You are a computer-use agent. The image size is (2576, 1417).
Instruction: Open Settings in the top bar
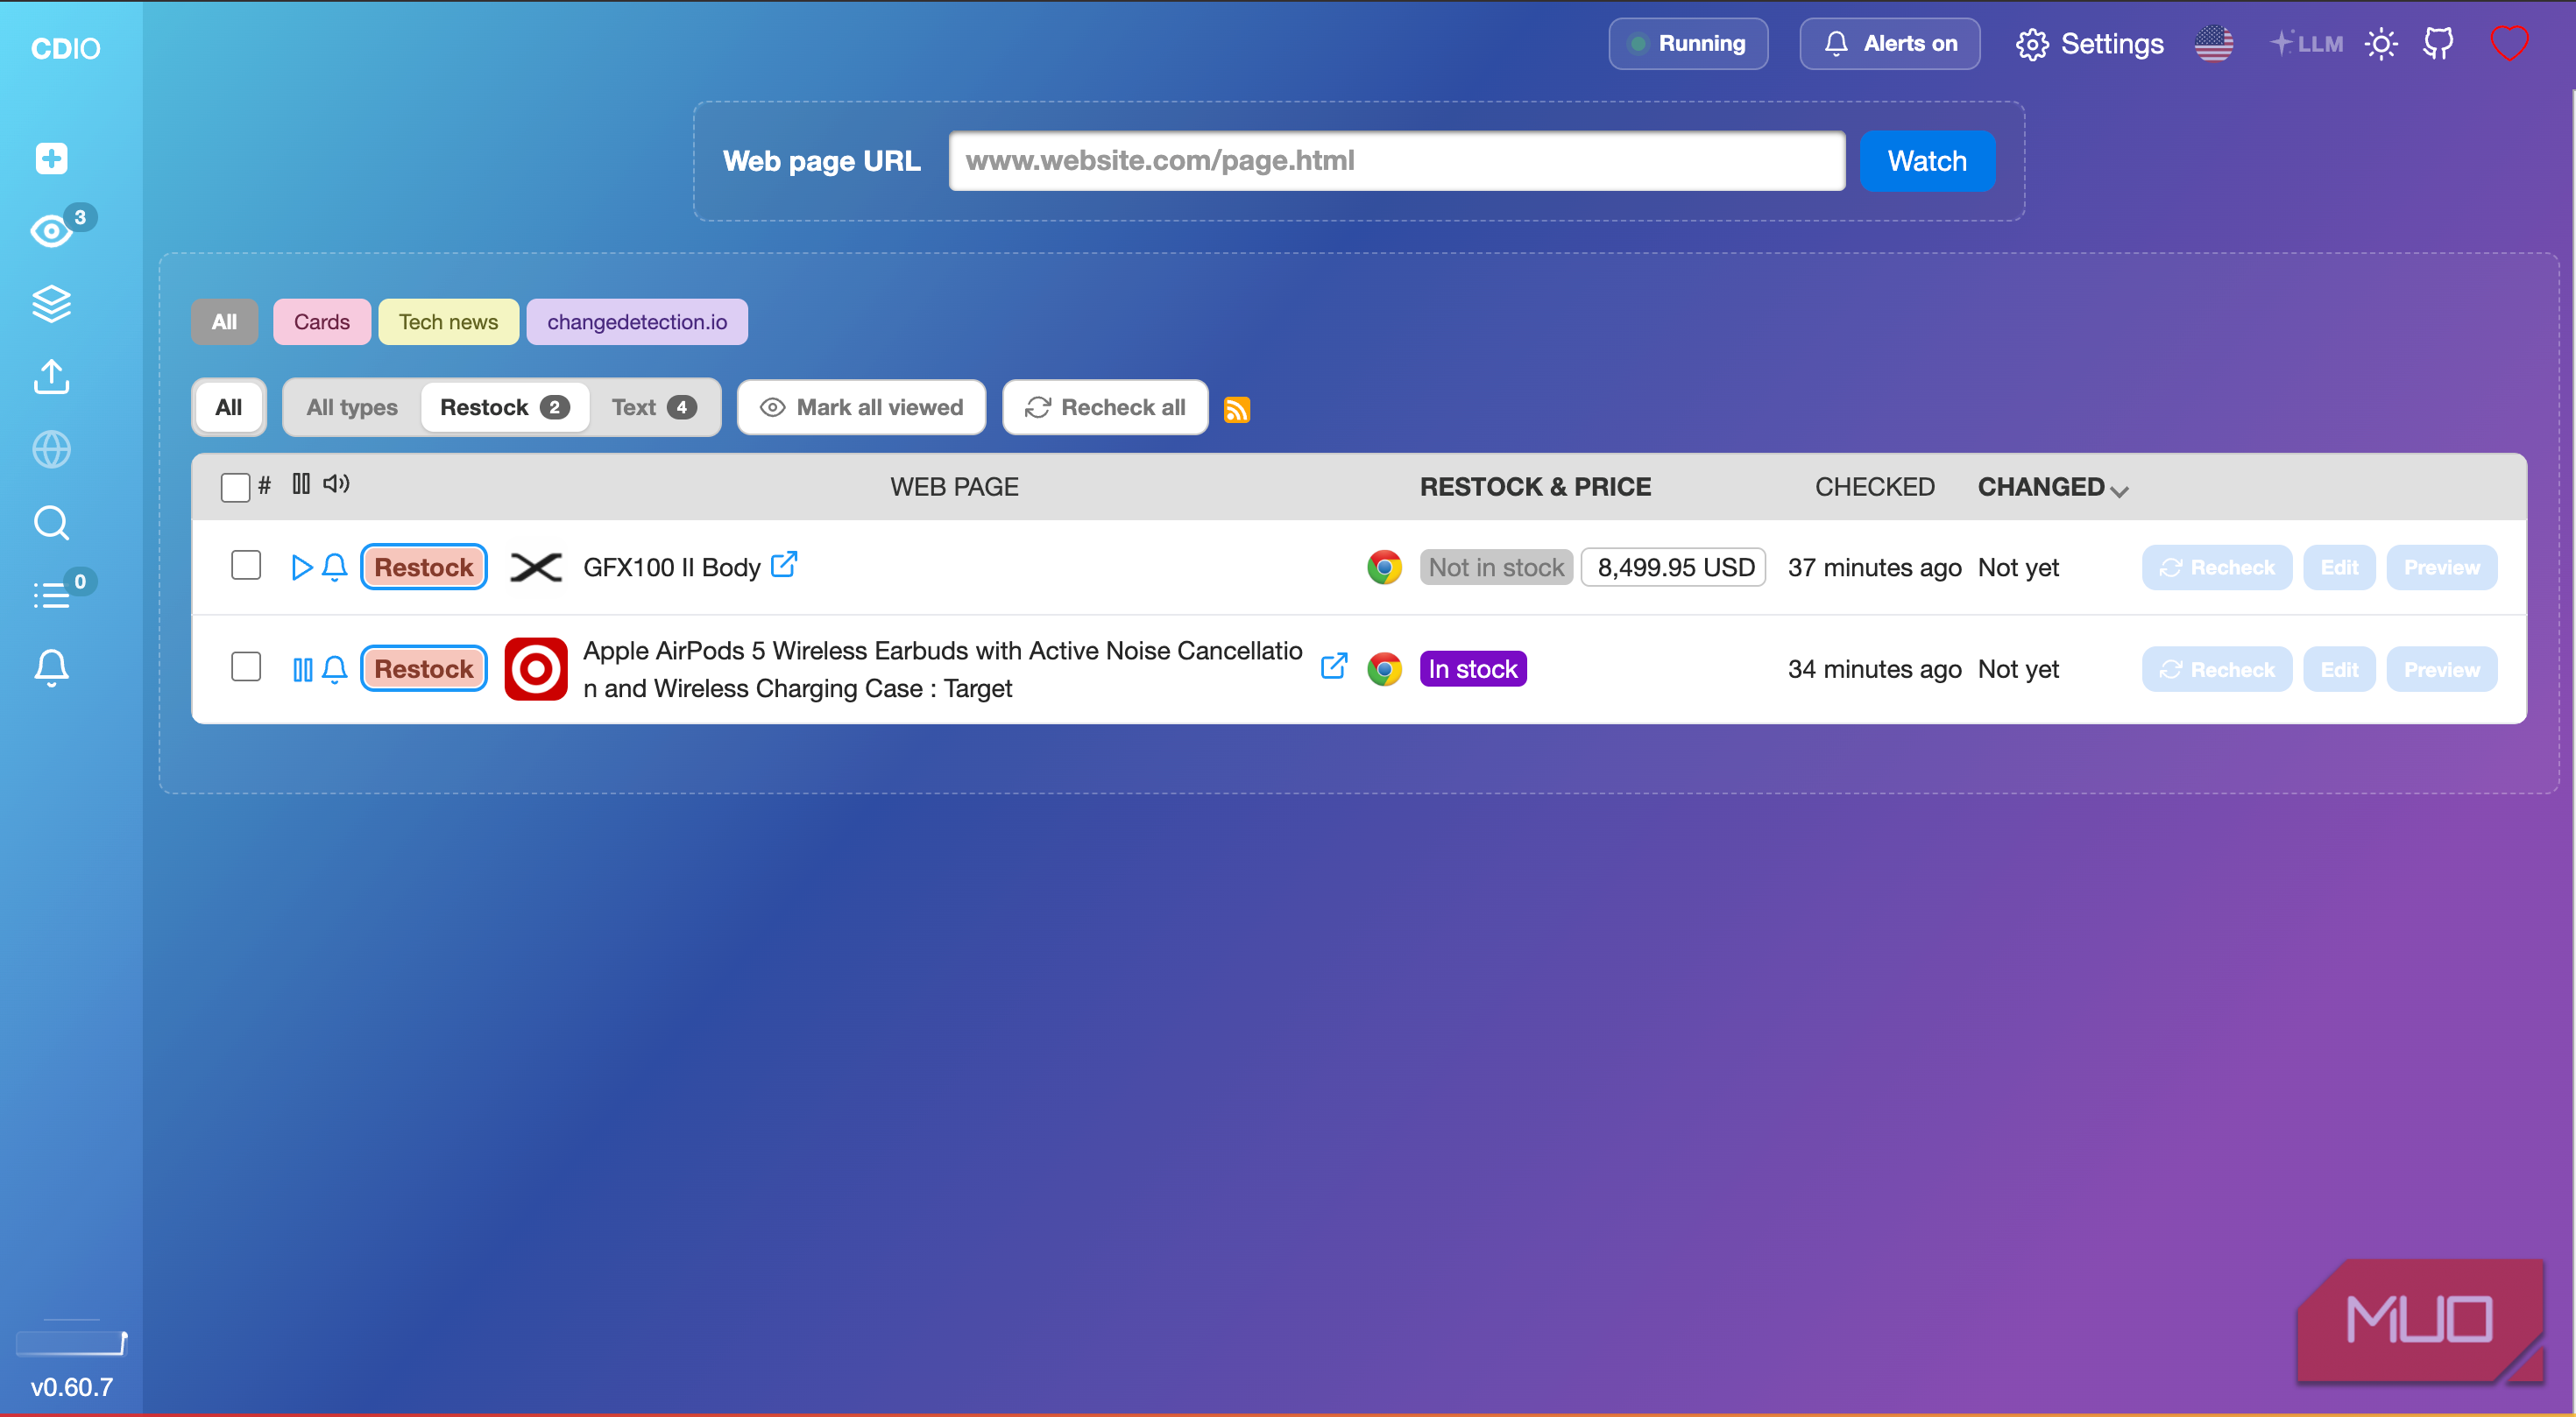[2089, 44]
